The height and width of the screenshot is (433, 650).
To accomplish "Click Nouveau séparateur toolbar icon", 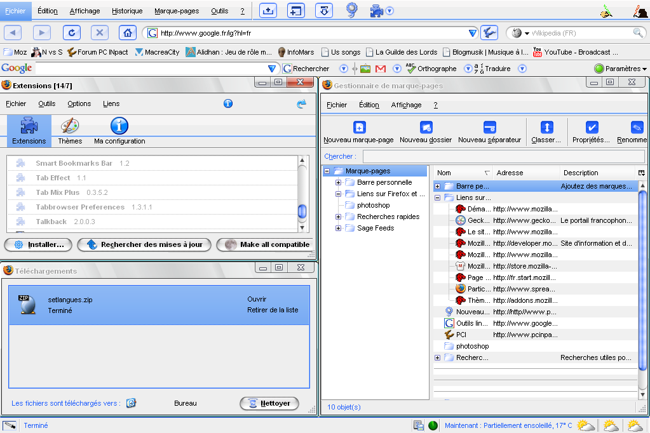I will pyautogui.click(x=489, y=128).
